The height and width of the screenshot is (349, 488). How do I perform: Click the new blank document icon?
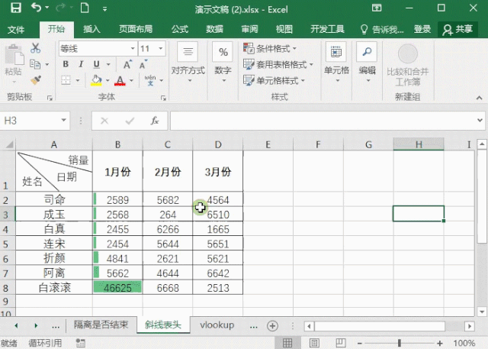click(x=85, y=8)
